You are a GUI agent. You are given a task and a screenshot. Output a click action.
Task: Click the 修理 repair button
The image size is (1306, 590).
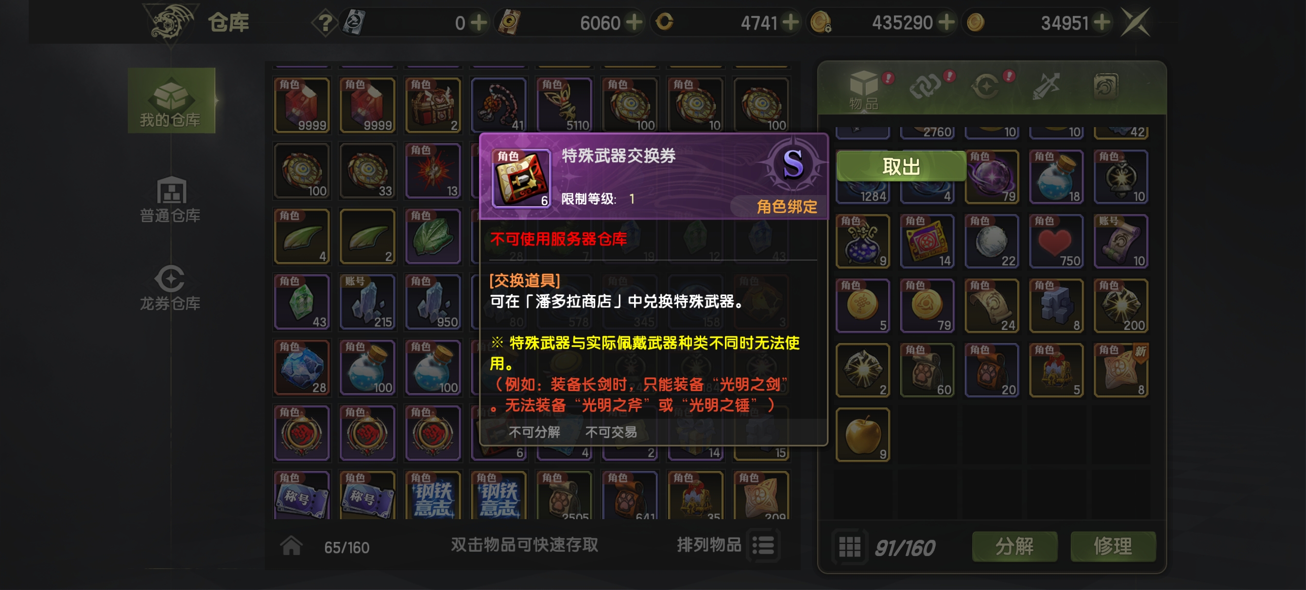point(1113,546)
